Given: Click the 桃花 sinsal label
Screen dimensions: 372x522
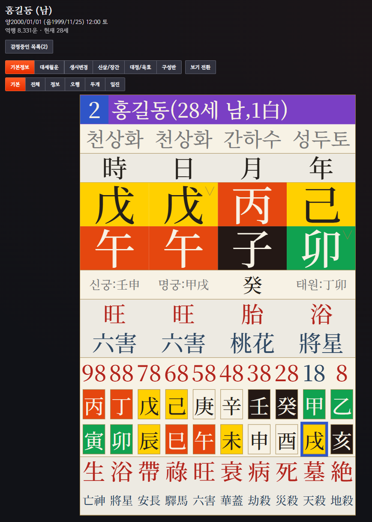Looking at the screenshot, I should click(252, 344).
